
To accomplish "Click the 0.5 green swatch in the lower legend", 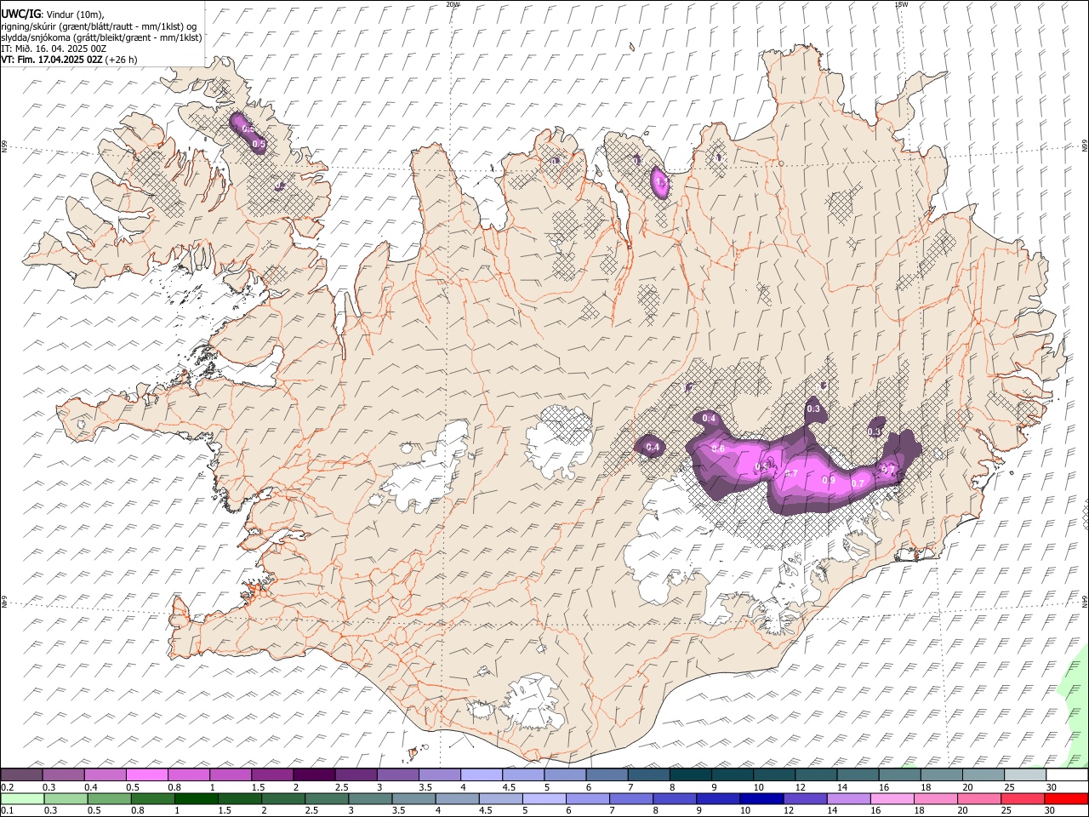I will tap(109, 798).
